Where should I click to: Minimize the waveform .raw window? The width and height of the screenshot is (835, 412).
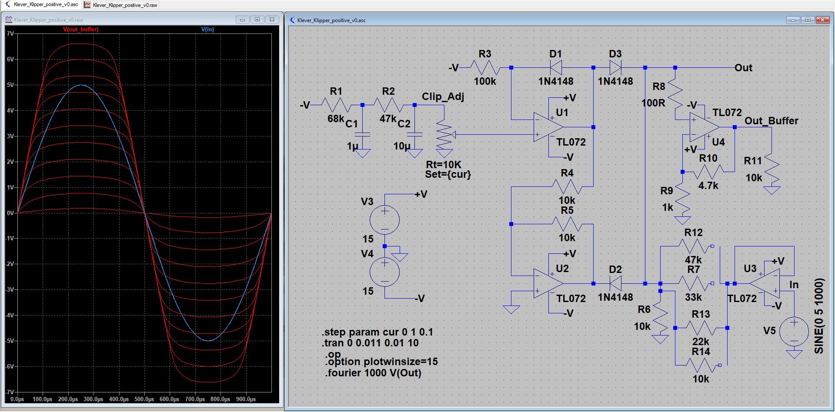click(x=242, y=20)
